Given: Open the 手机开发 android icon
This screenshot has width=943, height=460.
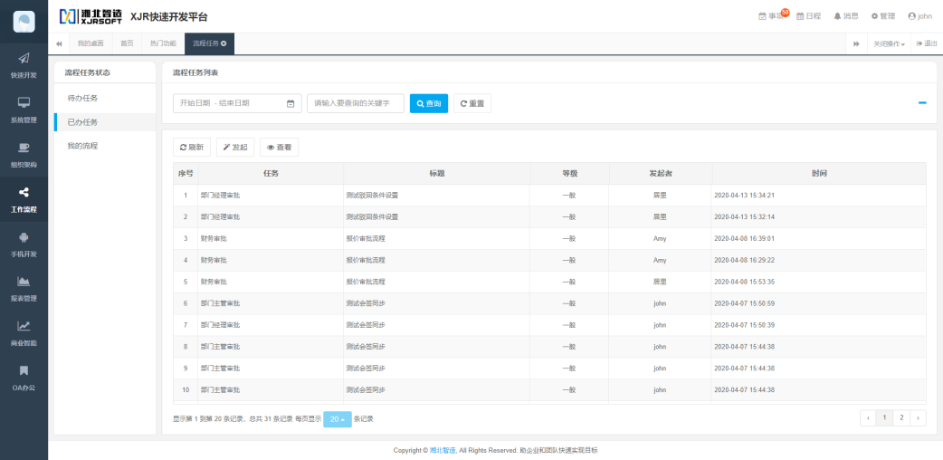Looking at the screenshot, I should pos(24,237).
